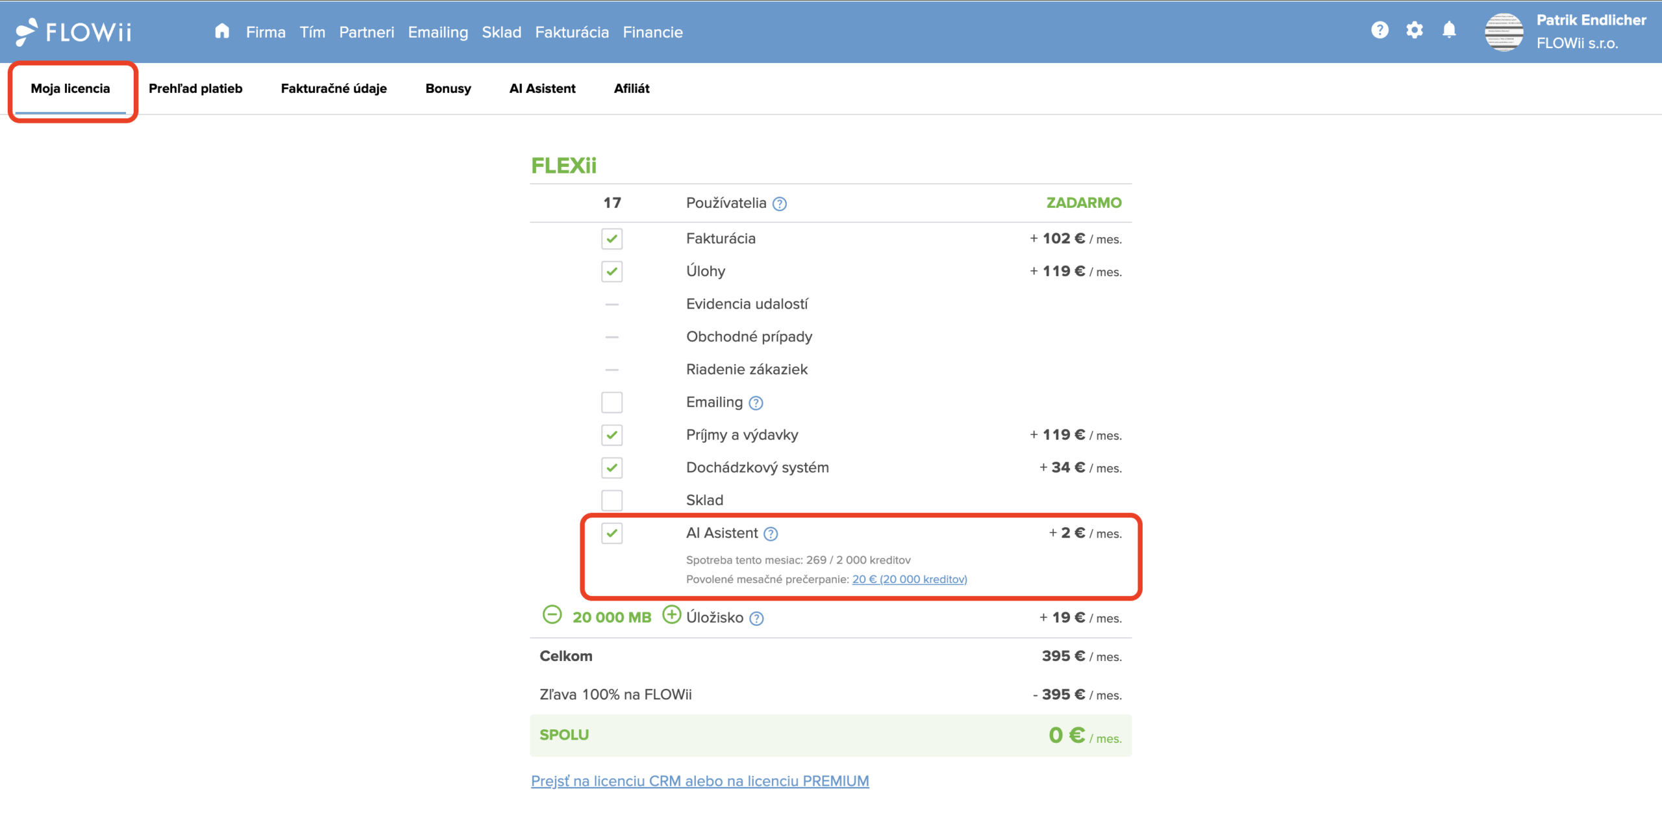Click the Zľava 100% na FLOWii label
The image size is (1662, 826).
point(615,695)
